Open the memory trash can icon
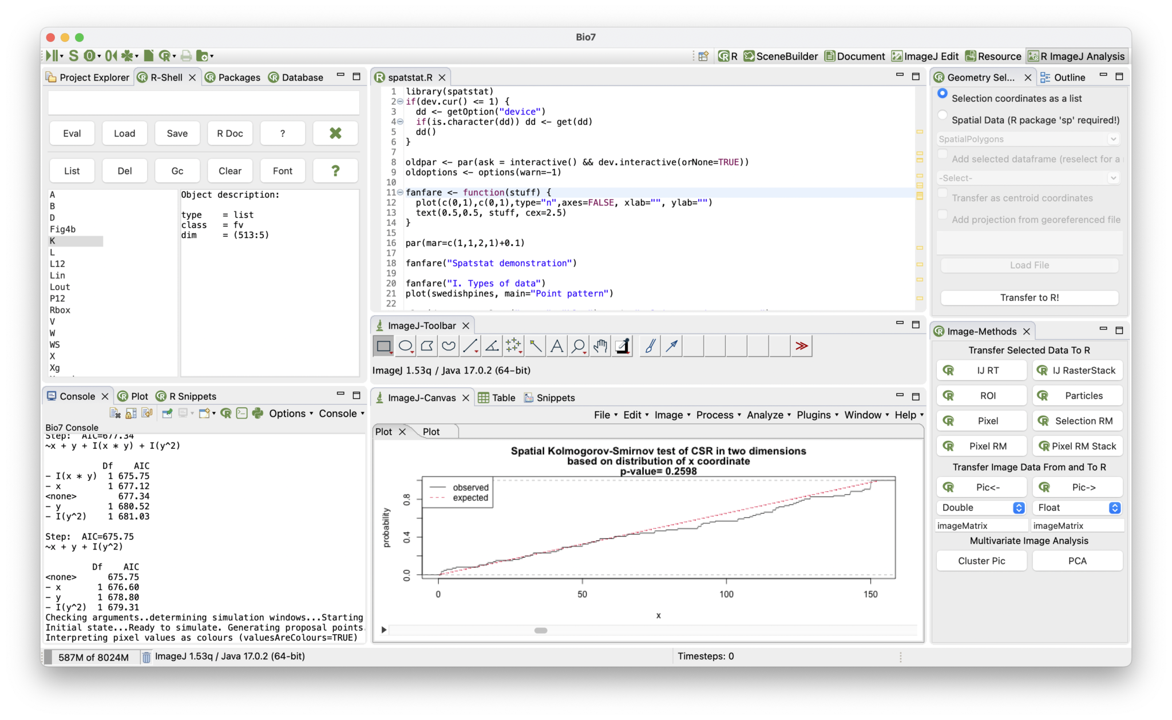 [146, 657]
